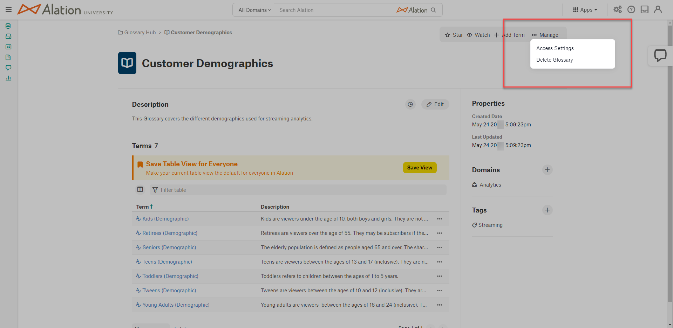Open the admin settings gears icon
Screen dimensions: 673x328
tap(618, 10)
